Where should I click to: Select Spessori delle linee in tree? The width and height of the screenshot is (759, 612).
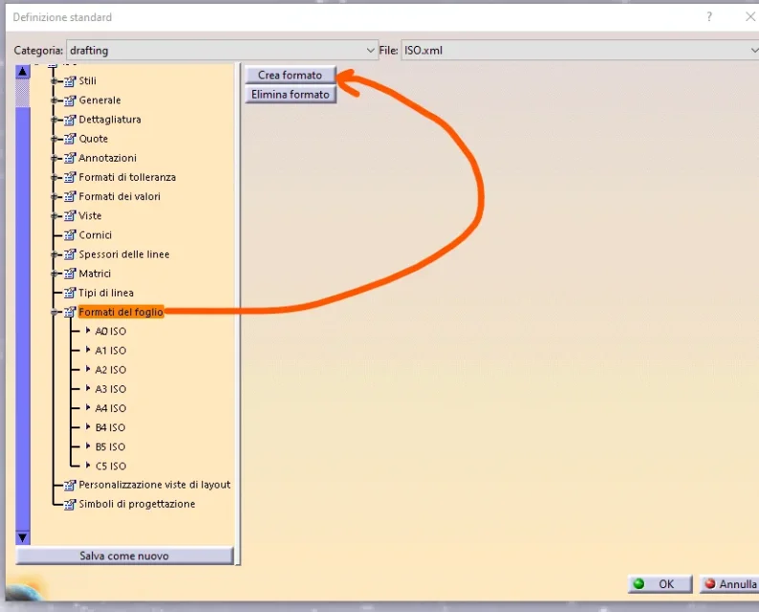coord(123,254)
